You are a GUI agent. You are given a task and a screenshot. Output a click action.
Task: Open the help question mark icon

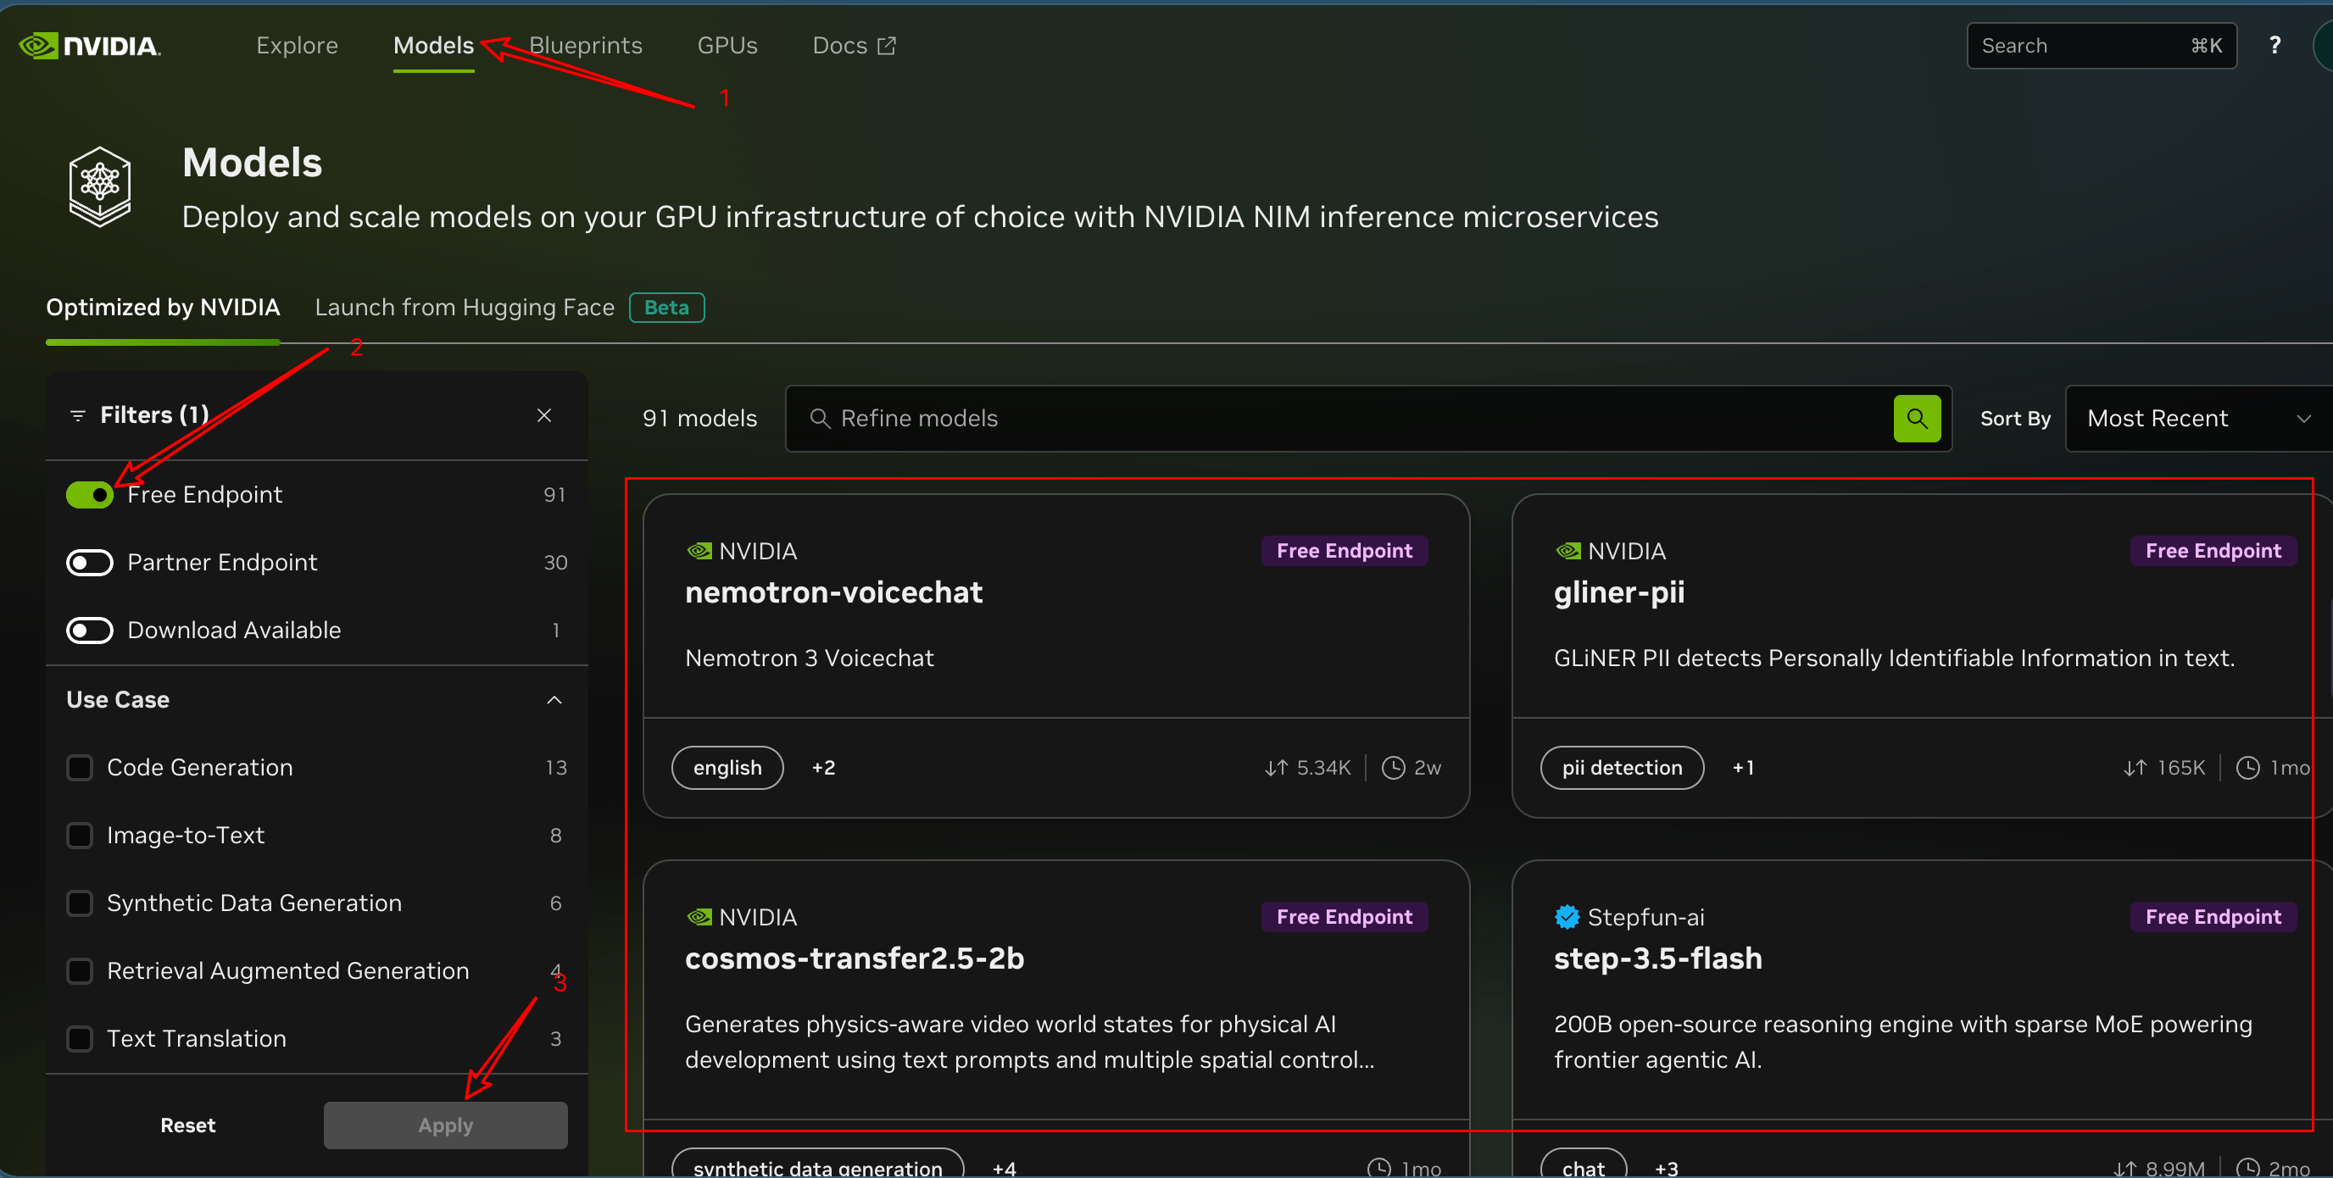click(2275, 45)
